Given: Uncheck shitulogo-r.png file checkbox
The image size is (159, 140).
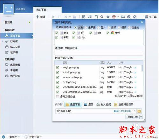Looking at the screenshot, I should click(58, 72).
